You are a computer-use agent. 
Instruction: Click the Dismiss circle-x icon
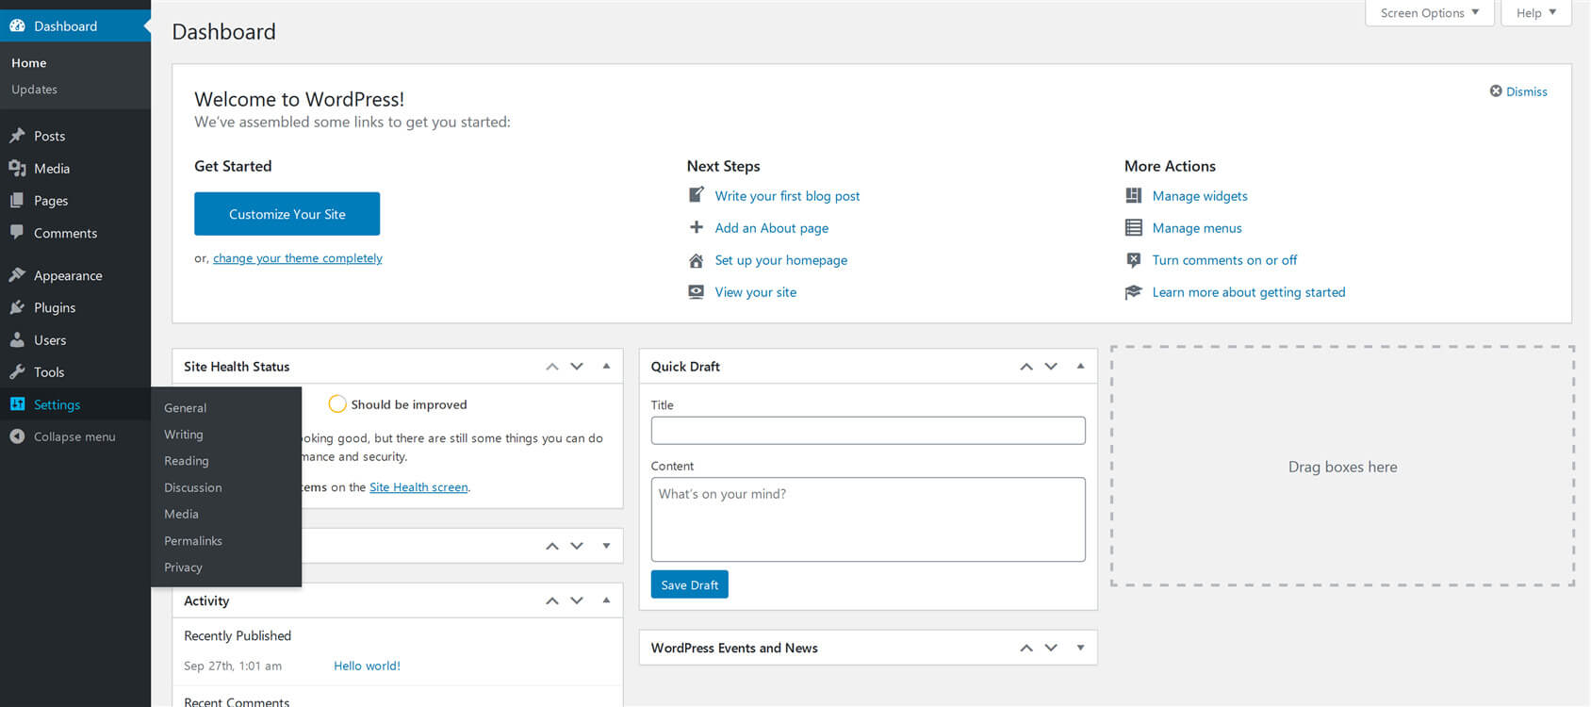(x=1496, y=90)
